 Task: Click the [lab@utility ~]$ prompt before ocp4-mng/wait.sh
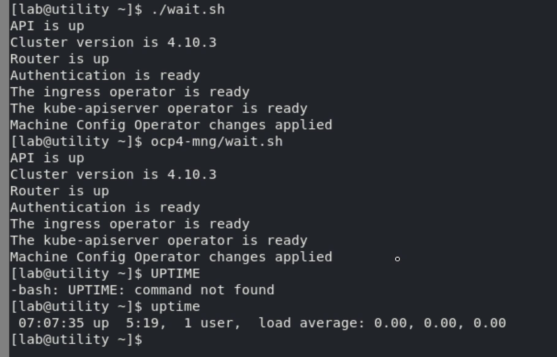[x=76, y=142]
